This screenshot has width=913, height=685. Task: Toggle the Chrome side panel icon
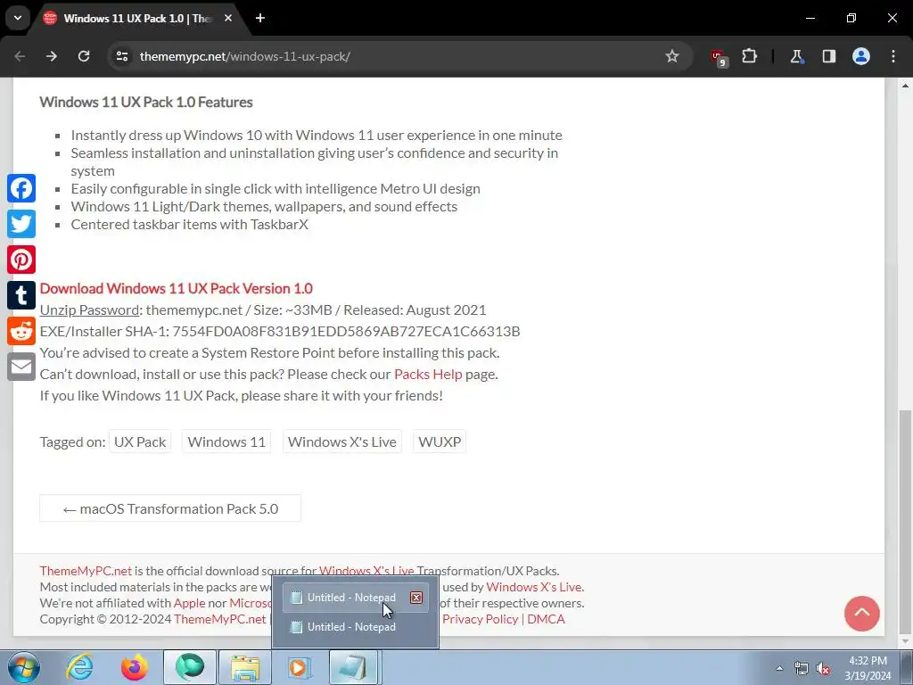click(x=828, y=56)
